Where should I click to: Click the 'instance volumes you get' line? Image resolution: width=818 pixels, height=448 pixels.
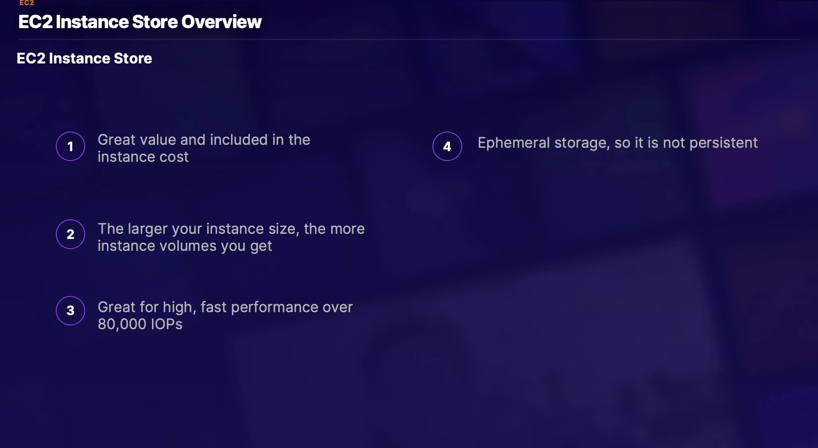184,246
